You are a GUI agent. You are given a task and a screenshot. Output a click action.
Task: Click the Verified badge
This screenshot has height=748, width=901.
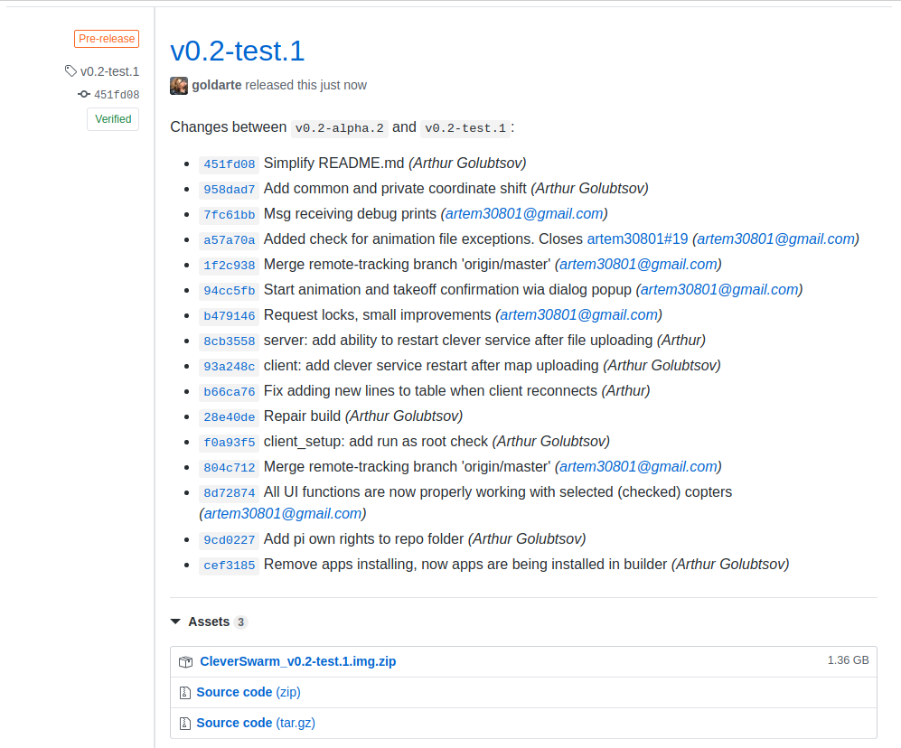(113, 119)
